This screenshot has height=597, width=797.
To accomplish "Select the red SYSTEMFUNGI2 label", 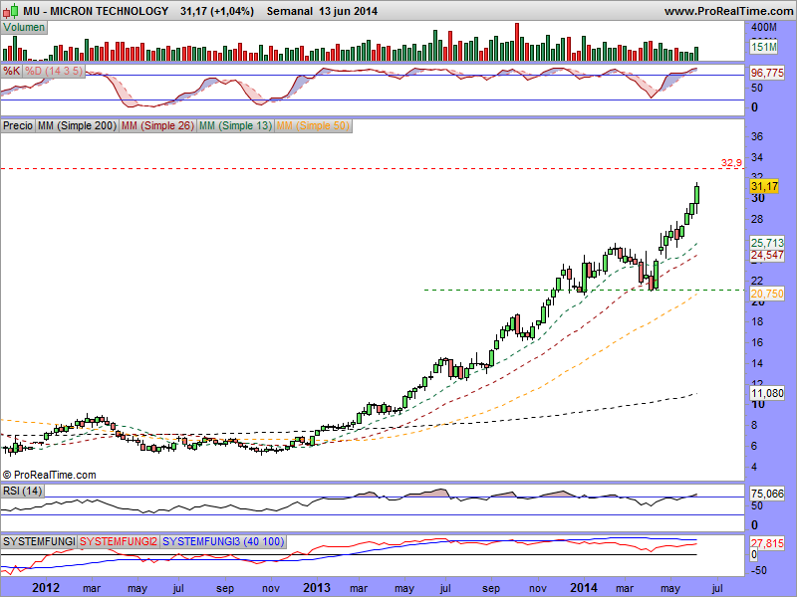I will (119, 541).
